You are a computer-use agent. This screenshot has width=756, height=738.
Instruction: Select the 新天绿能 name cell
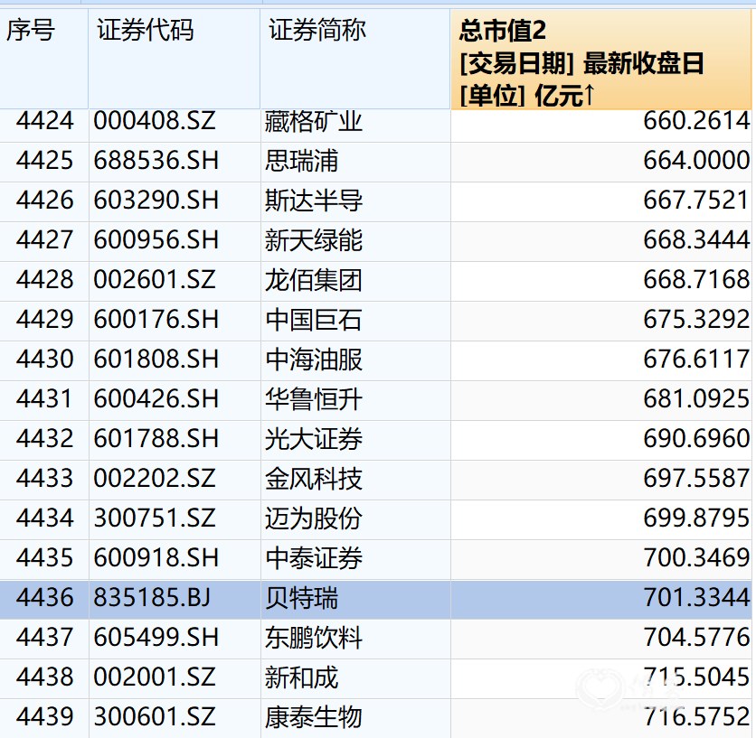coord(355,241)
